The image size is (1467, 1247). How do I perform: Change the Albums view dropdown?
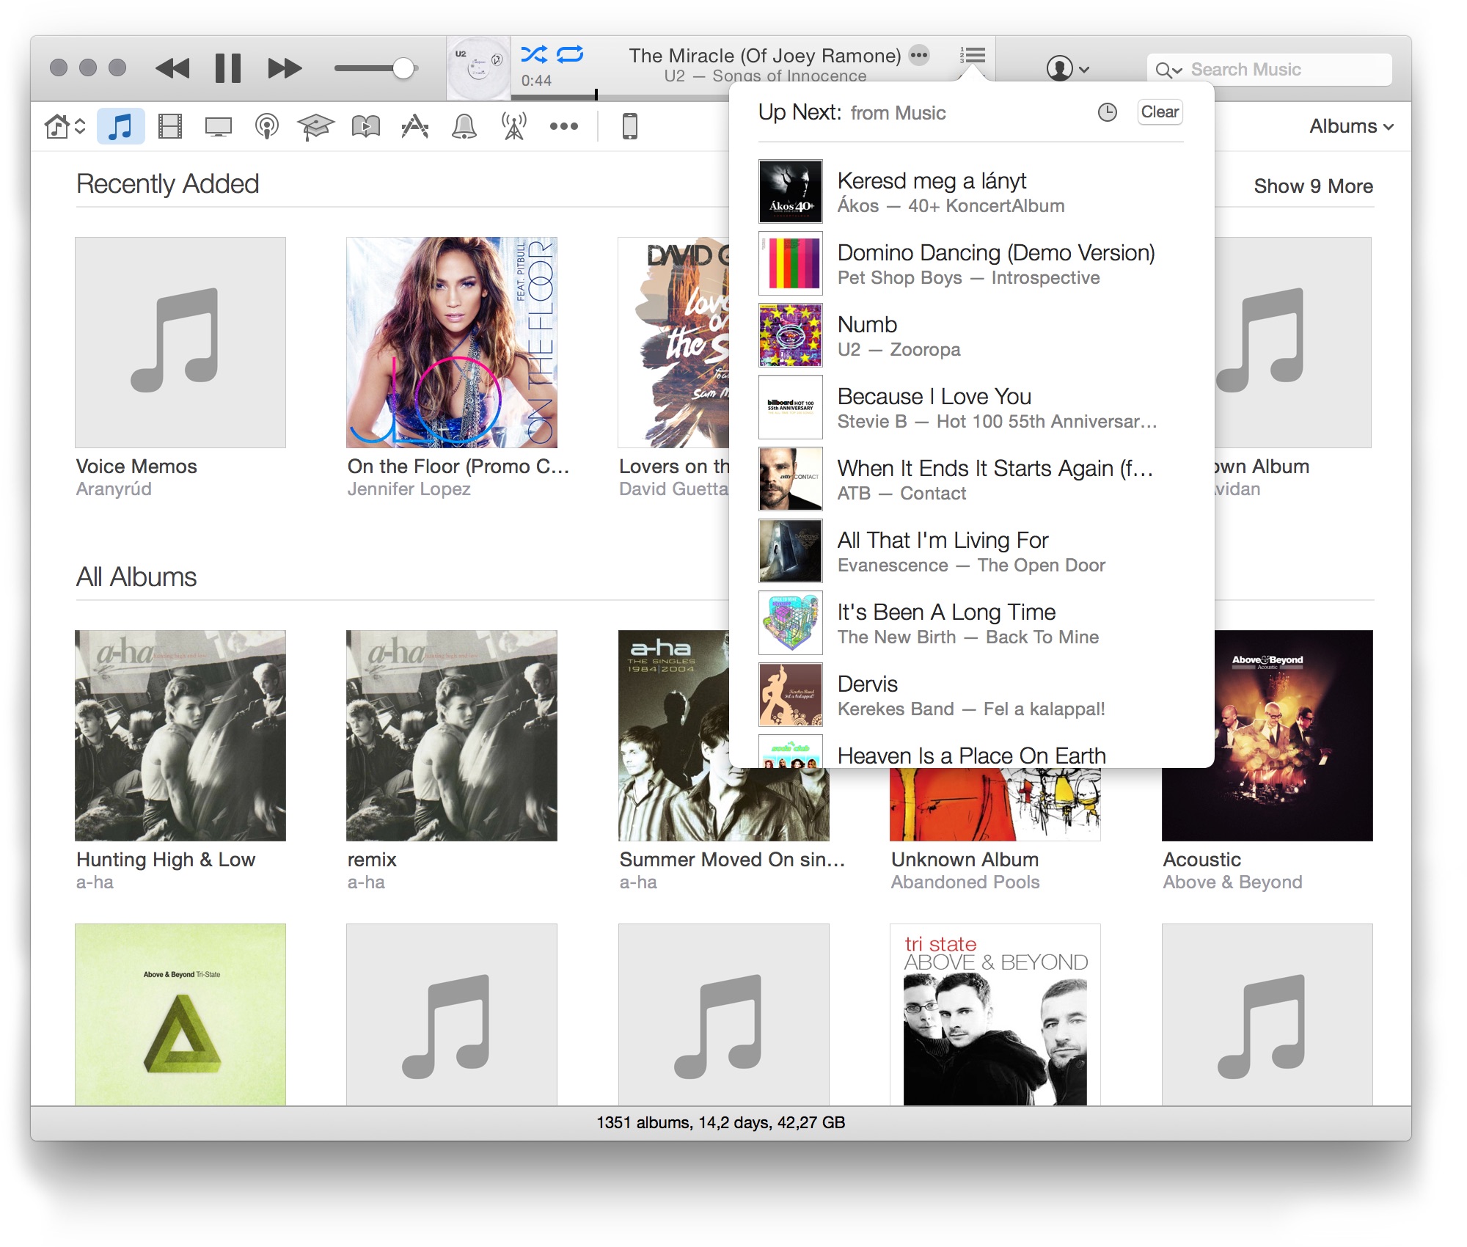pyautogui.click(x=1351, y=126)
